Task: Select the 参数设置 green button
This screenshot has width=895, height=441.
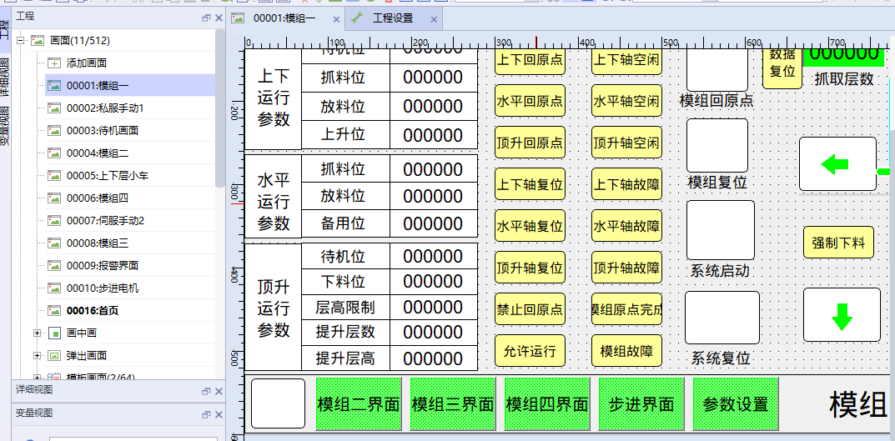Action: [x=735, y=404]
